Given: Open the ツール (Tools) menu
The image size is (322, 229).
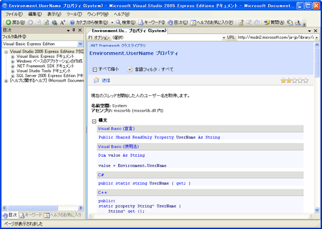Looking at the screenshot, I should [x=74, y=14].
